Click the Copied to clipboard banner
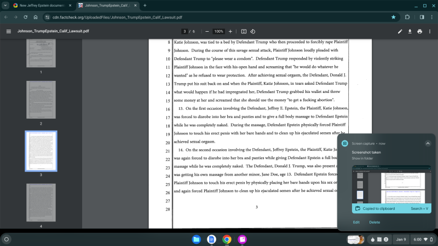Viewport: 438px width, 246px height. pos(391,209)
